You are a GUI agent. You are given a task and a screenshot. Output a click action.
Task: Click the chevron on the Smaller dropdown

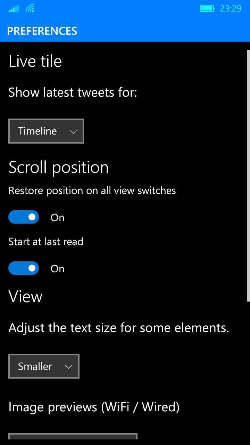pos(68,367)
